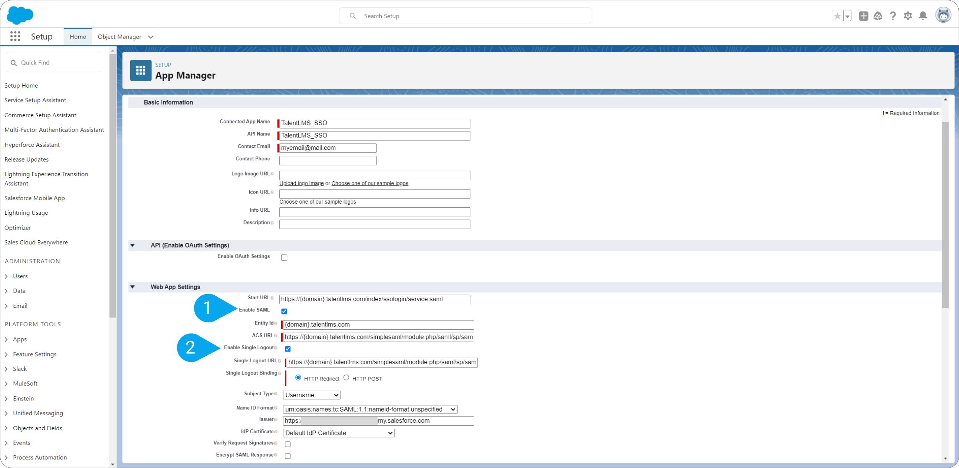The width and height of the screenshot is (959, 468).
Task: Click the Issuer help icon
Action: point(276,420)
